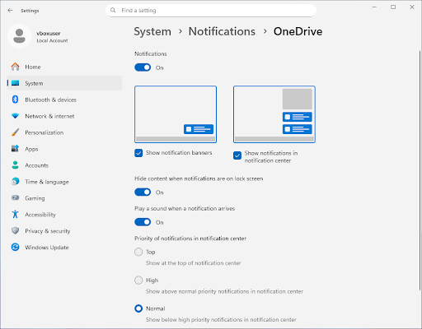Click the vboxuser account name
This screenshot has width=422, height=329.
[x=49, y=33]
